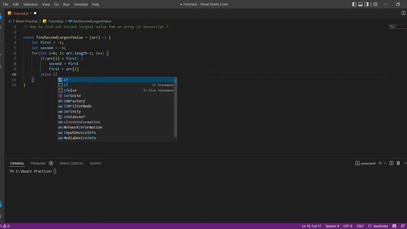Select the Infinity suggestion
Viewport: 407px width, 229px height.
[x=116, y=111]
